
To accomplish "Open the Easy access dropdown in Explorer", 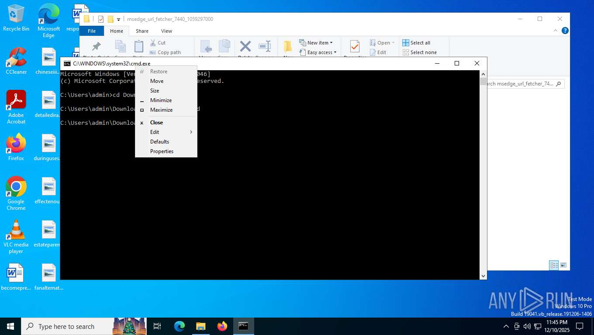I will [x=318, y=52].
